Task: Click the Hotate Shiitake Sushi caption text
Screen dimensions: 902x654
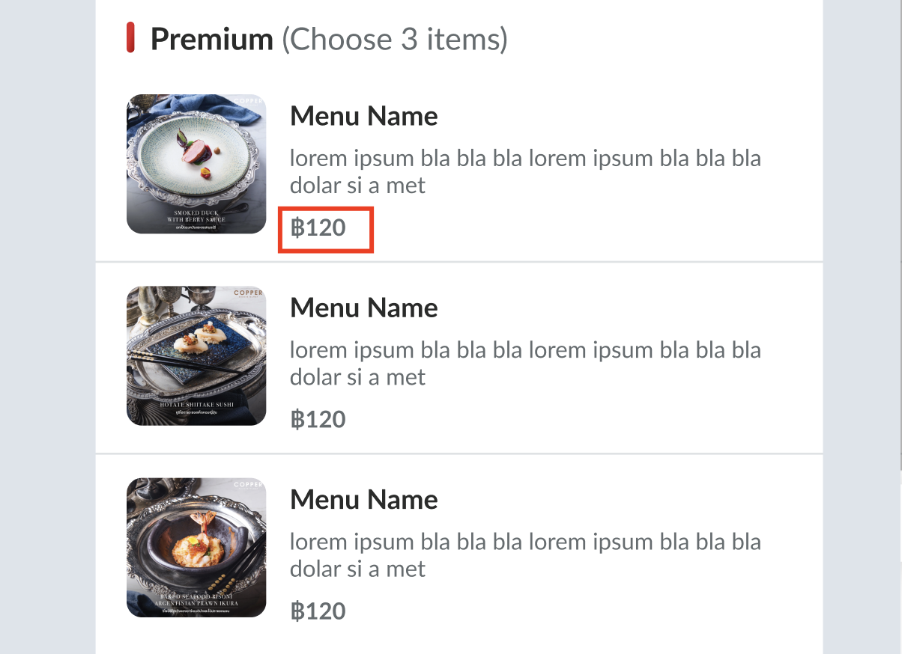Action: pos(196,405)
